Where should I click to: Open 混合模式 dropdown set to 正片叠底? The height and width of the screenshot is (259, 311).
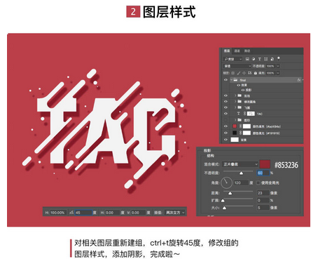click(x=240, y=164)
